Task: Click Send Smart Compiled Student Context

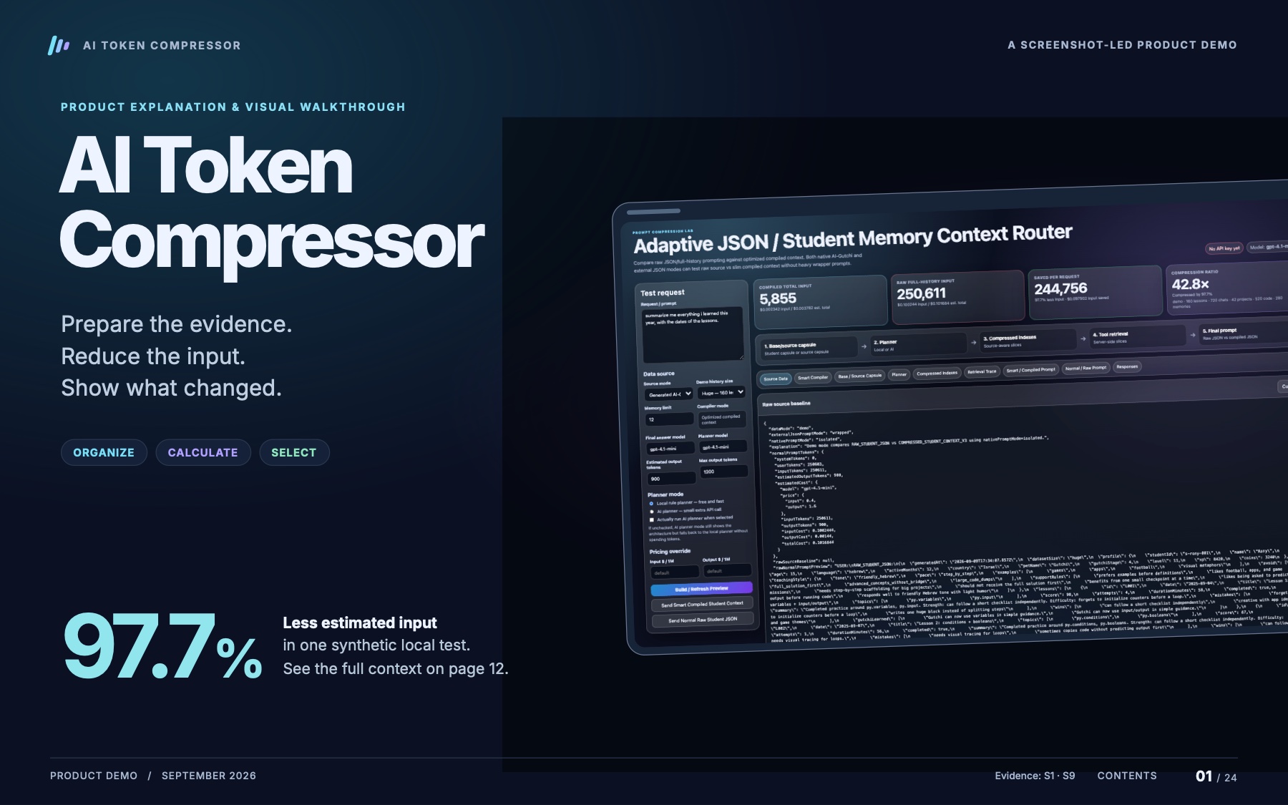Action: (702, 604)
